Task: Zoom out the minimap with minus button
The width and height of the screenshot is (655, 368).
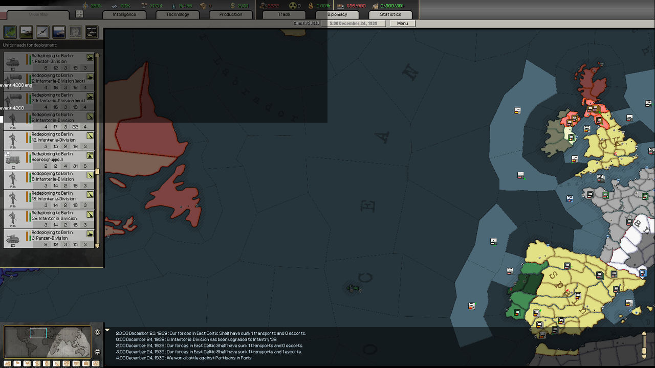Action: (x=97, y=352)
